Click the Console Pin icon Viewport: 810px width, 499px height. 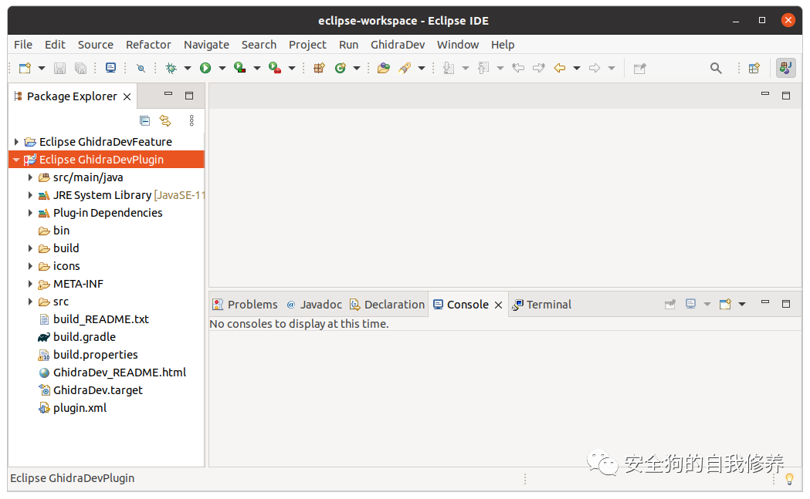click(x=670, y=305)
